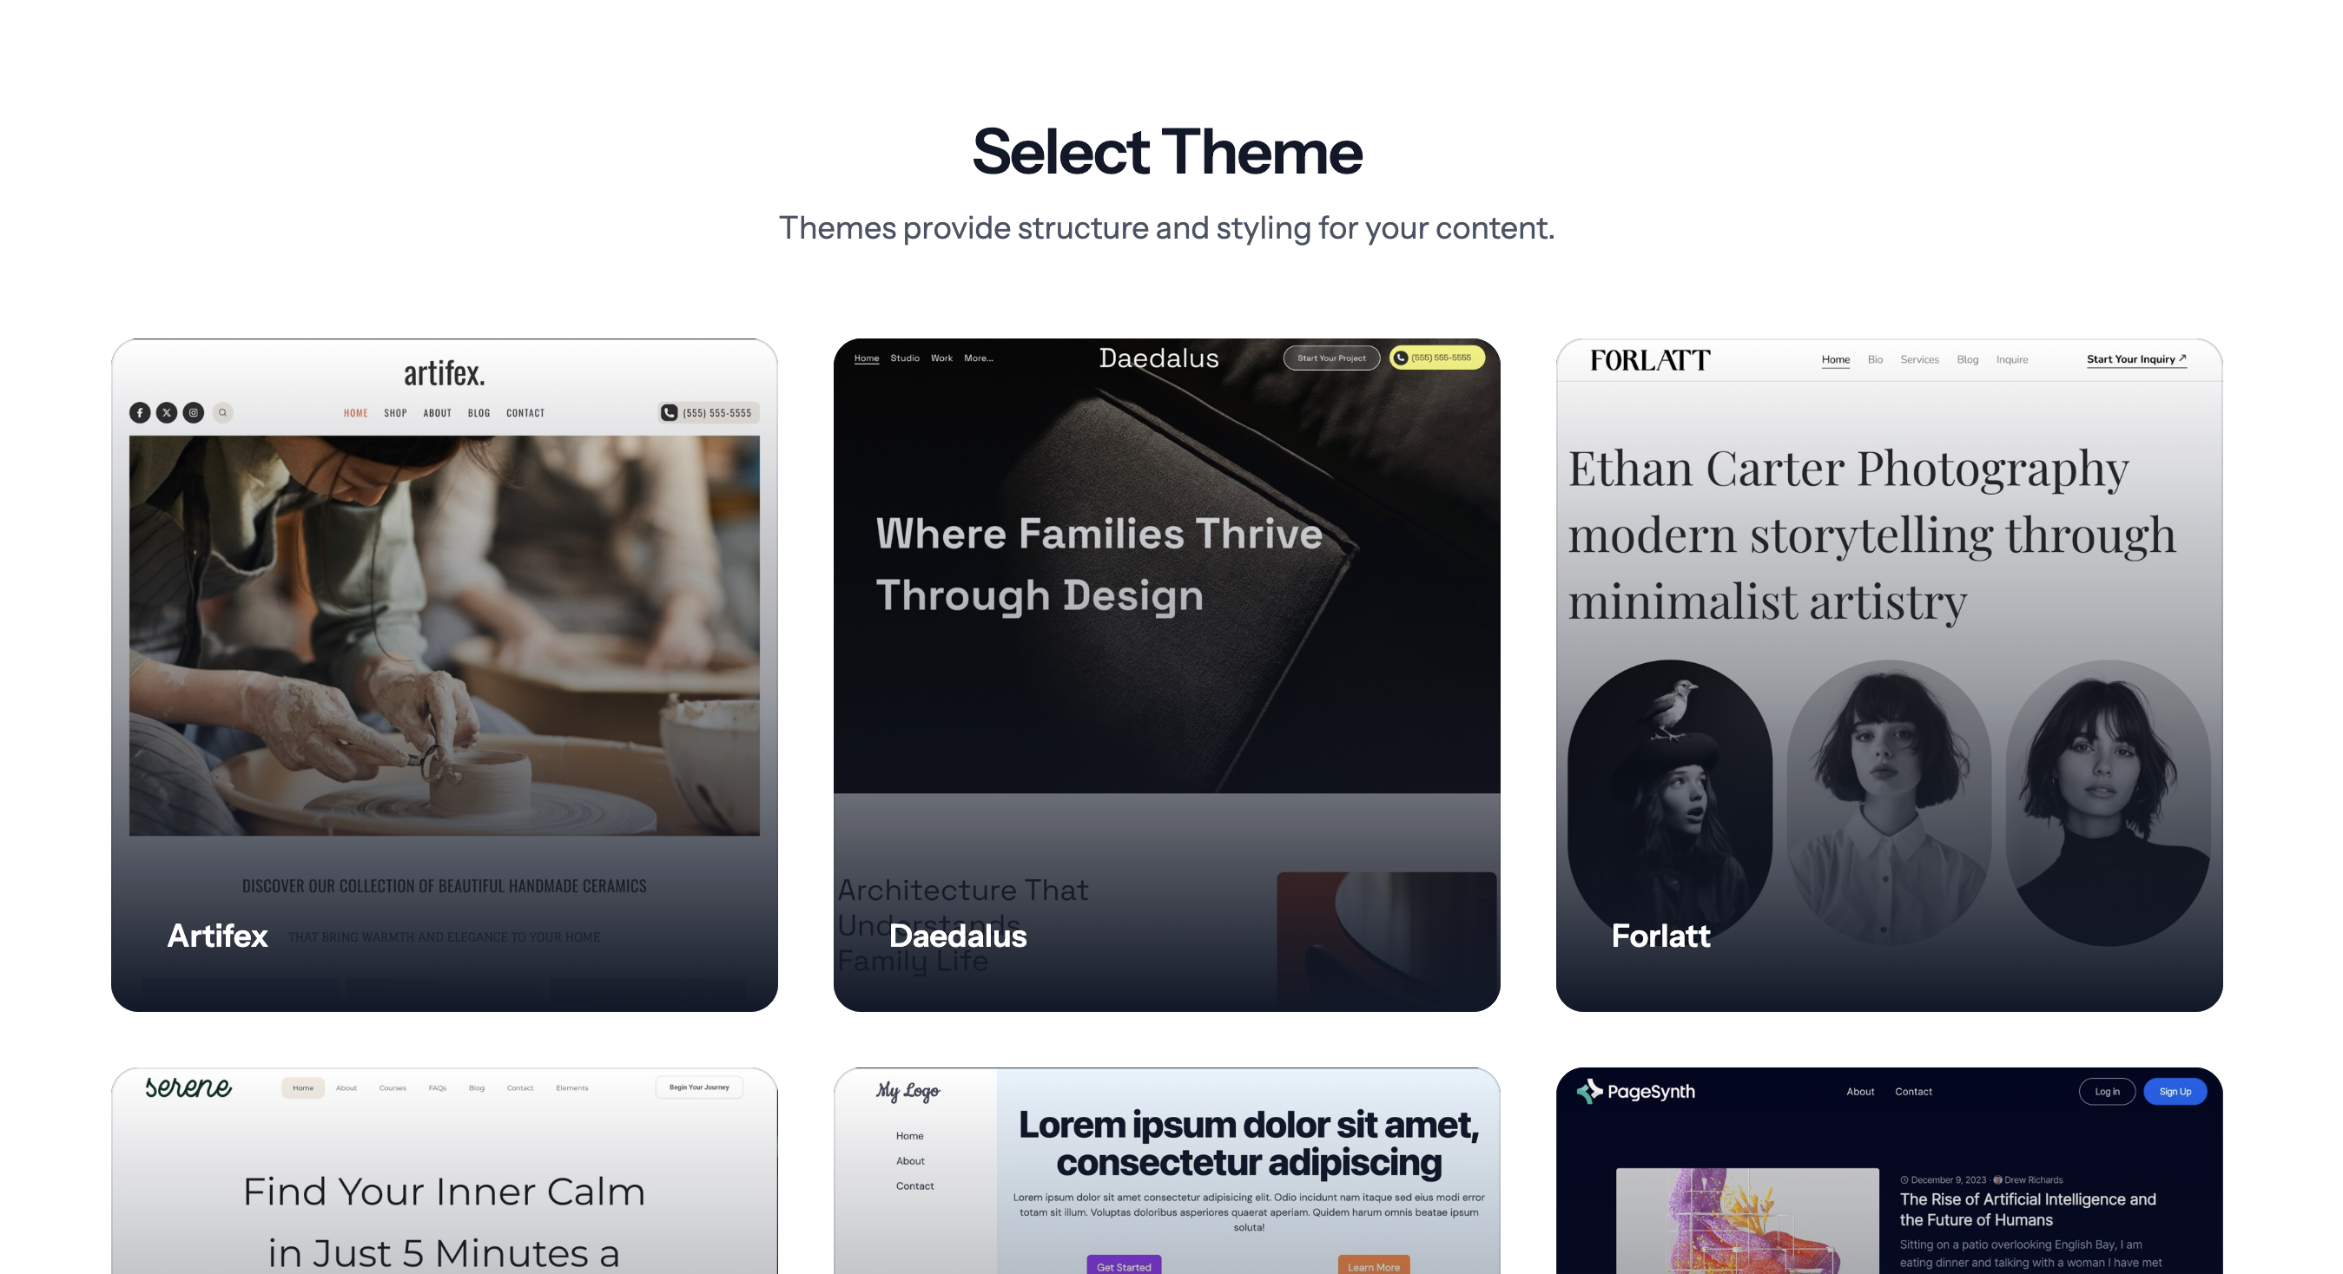Click the search icon in Artifex preview

tap(223, 412)
